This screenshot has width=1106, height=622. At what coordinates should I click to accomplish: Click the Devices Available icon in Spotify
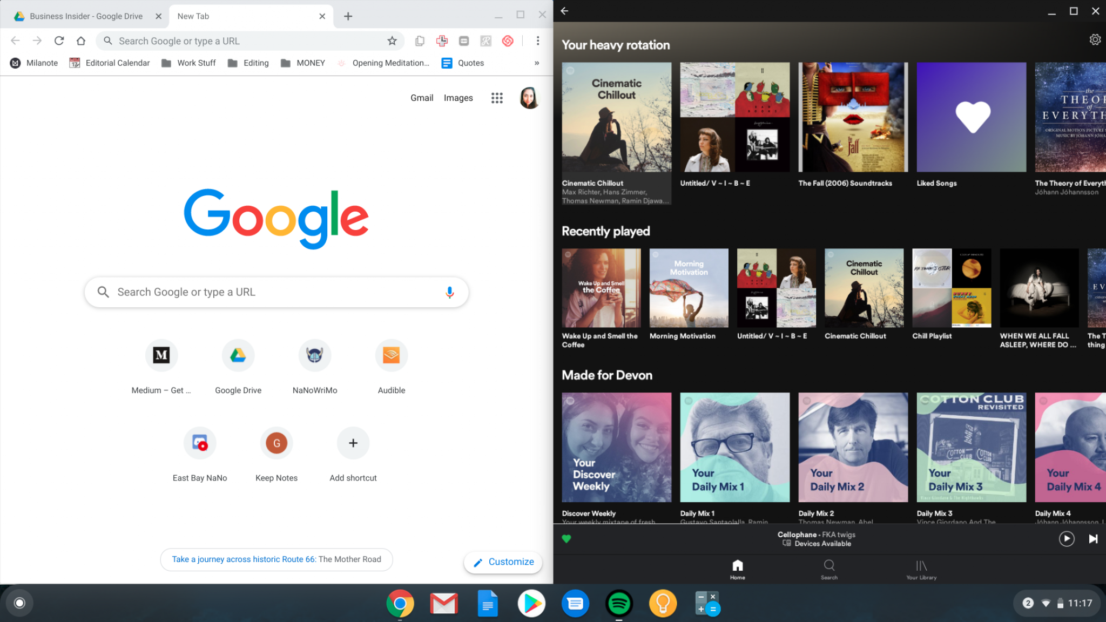(x=786, y=544)
